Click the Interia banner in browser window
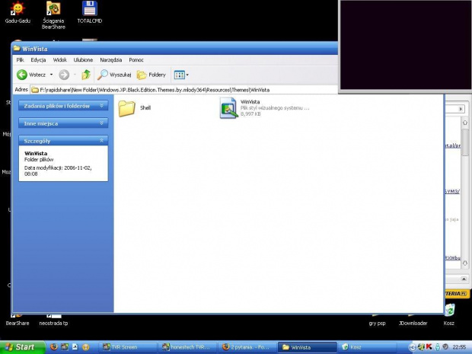 tap(456, 294)
